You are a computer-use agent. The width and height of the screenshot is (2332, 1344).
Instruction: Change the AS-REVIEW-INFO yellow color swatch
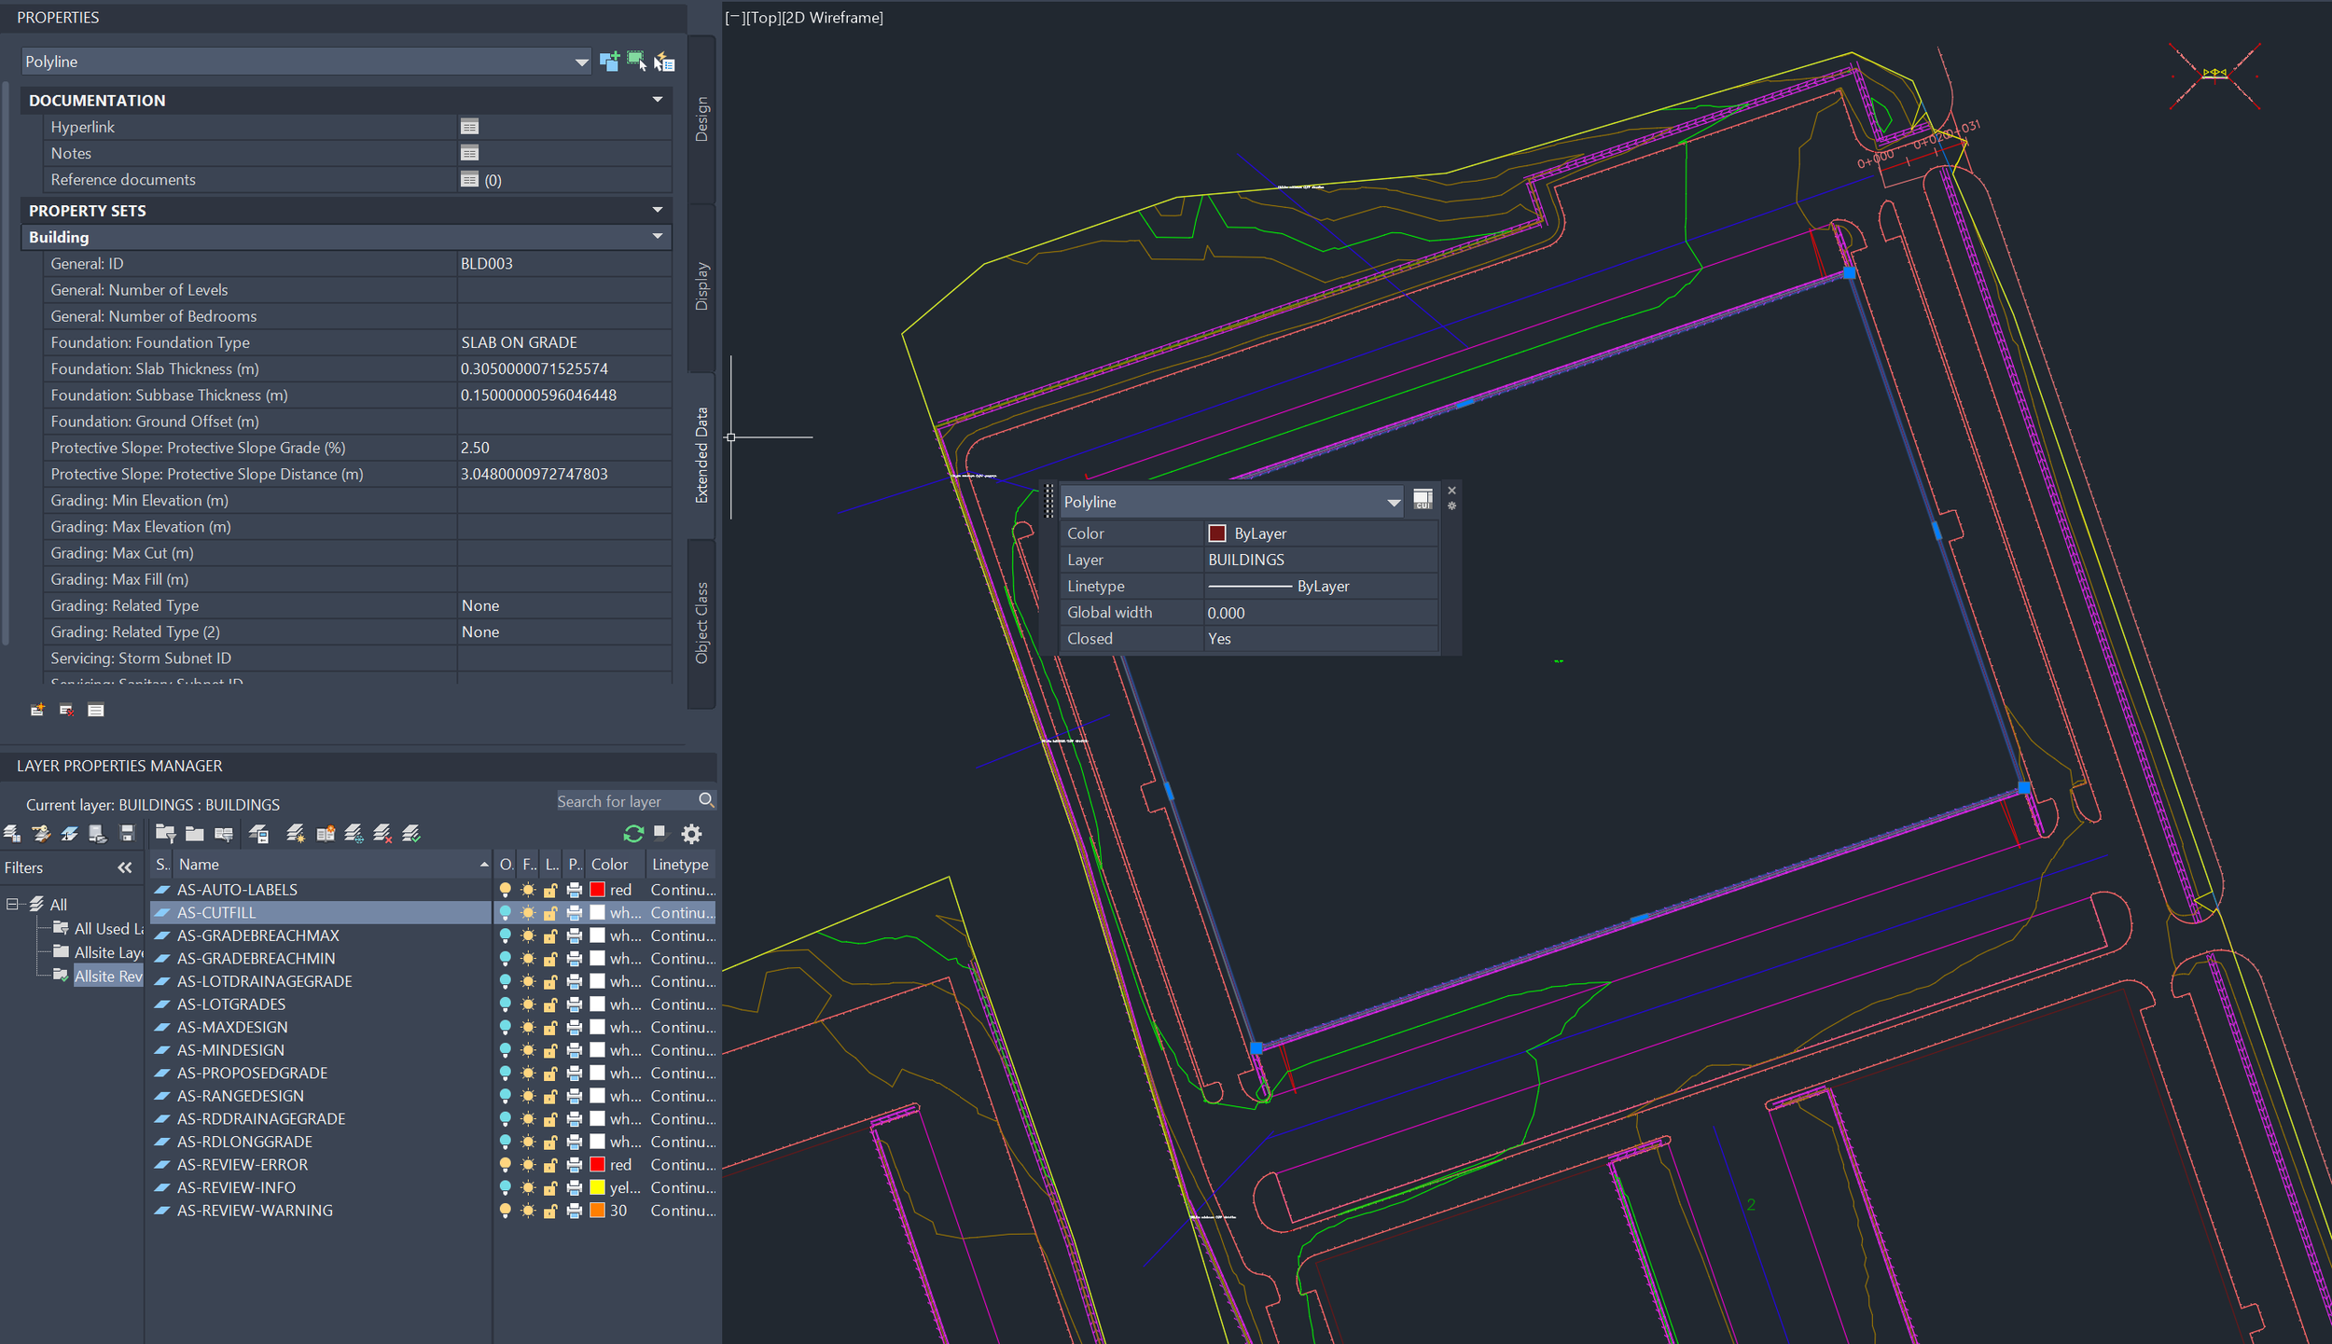pyautogui.click(x=598, y=1187)
